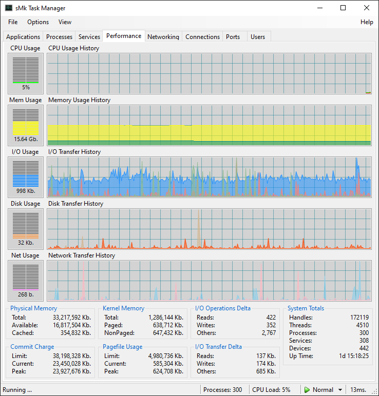Screen dimensions: 379x396
Task: Go to the Connections tab
Action: [x=202, y=36]
